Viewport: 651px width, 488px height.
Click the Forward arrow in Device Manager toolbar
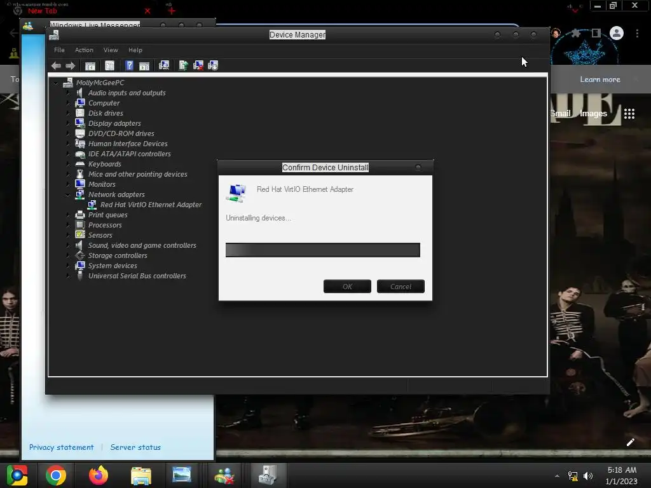point(70,65)
